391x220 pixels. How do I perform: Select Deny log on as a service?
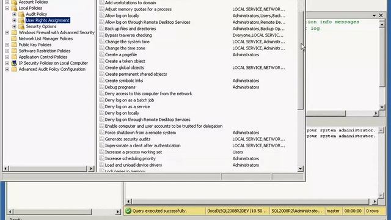[127, 106]
